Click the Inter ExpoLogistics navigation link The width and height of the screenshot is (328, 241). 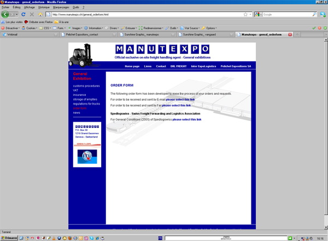203,66
